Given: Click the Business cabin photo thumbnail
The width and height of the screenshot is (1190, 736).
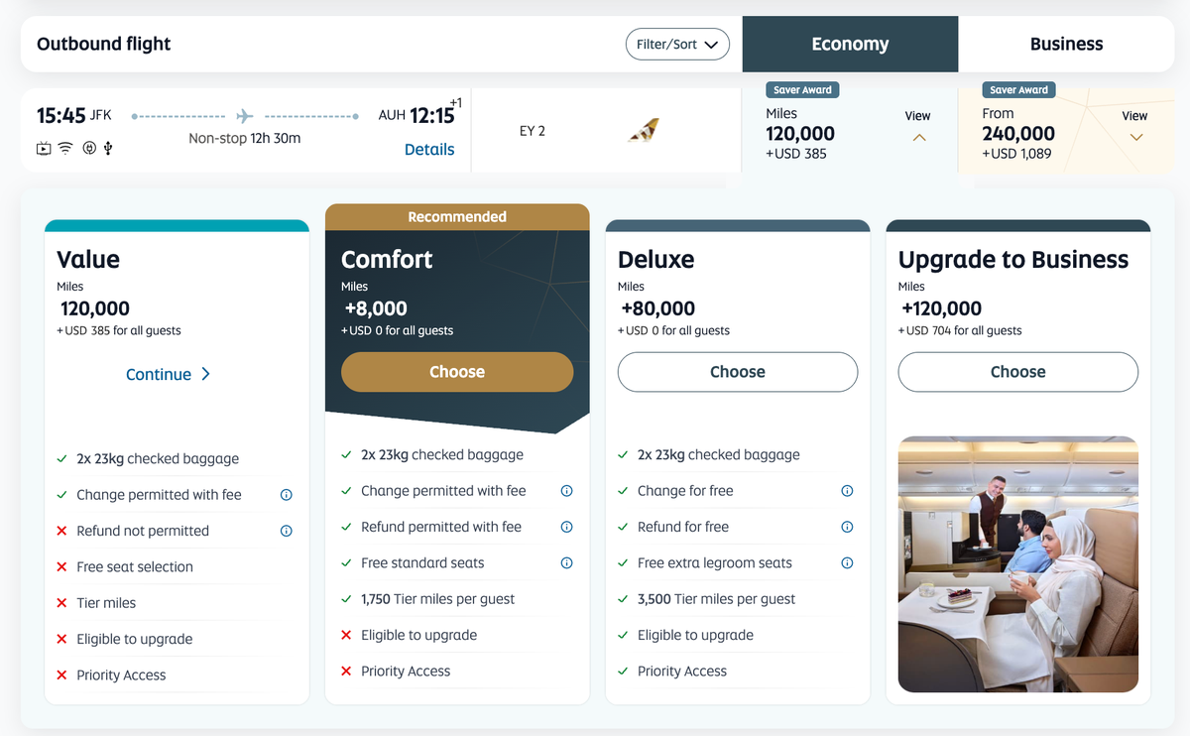Looking at the screenshot, I should click(x=1017, y=564).
